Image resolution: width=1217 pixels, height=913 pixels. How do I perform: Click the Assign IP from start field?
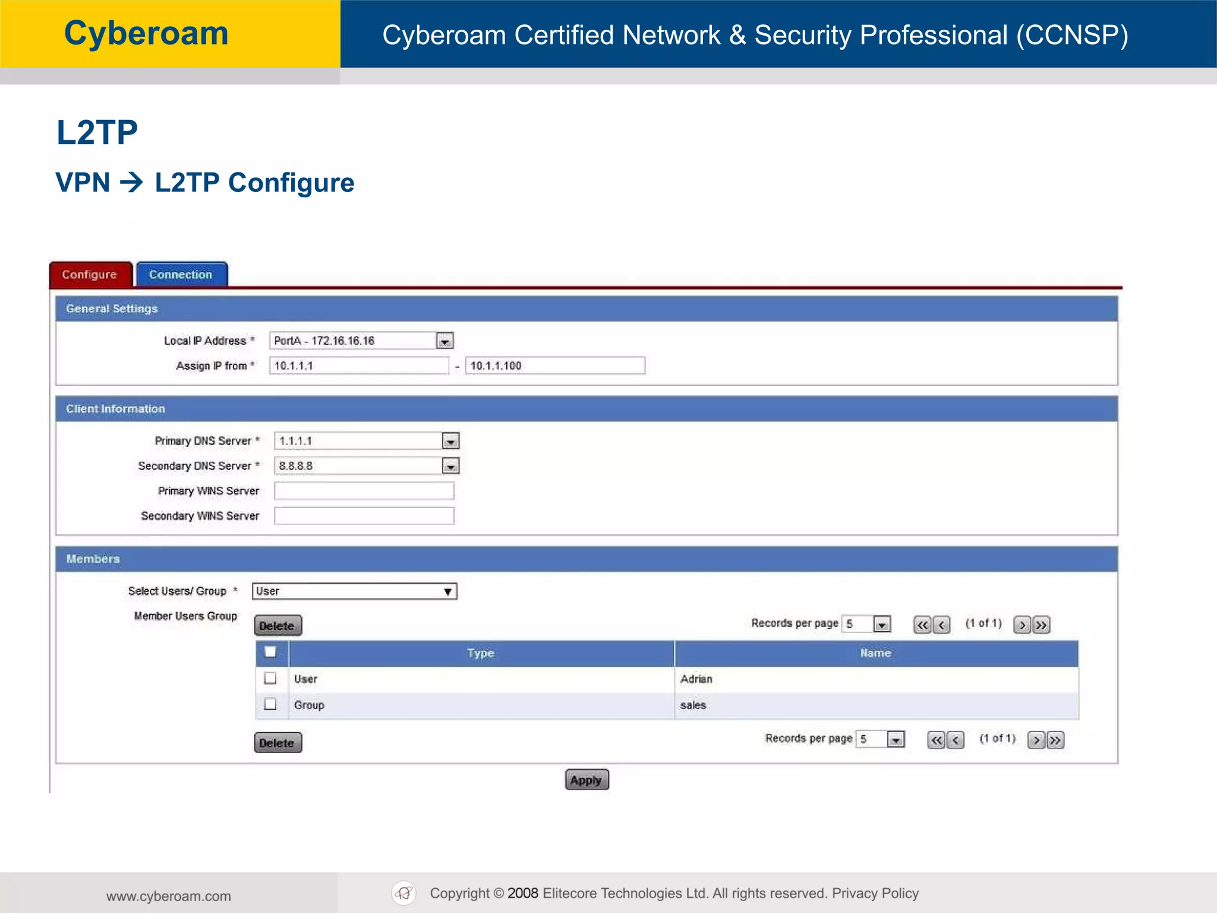click(359, 366)
